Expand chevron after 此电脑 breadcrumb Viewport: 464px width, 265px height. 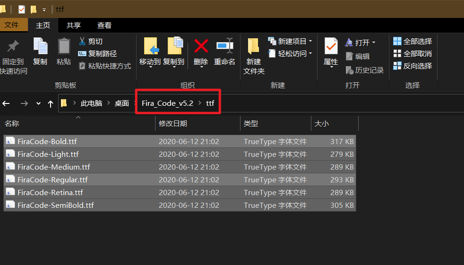pos(109,103)
